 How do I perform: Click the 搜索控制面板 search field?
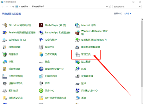click(x=126, y=7)
